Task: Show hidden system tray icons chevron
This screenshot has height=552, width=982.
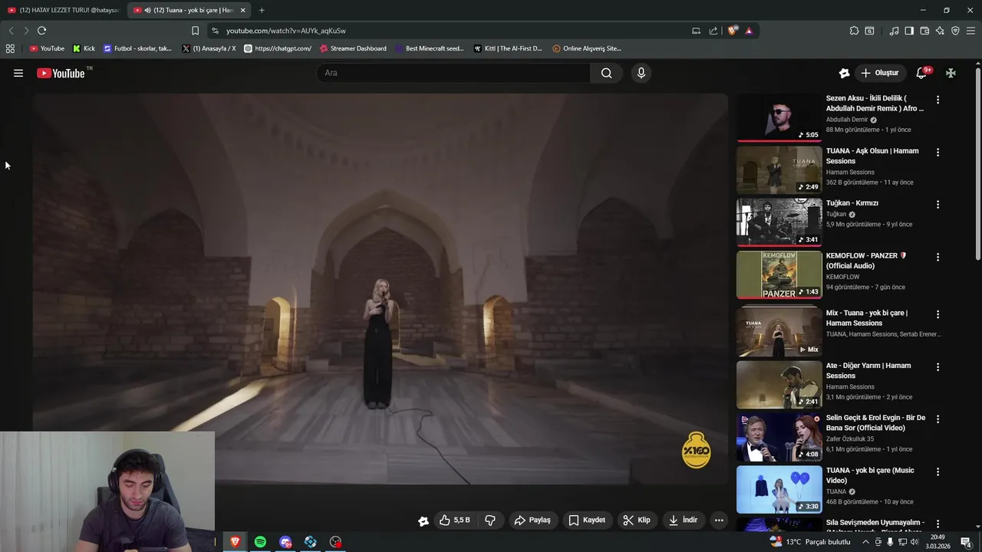Action: tap(866, 542)
